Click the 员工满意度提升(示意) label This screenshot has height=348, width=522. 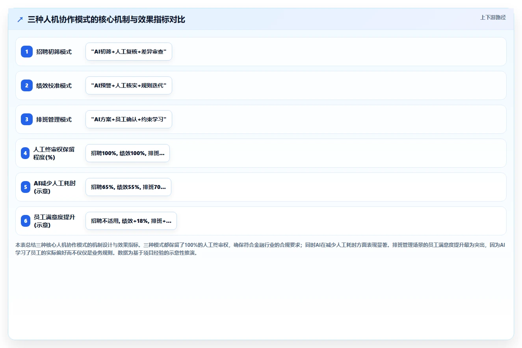pyautogui.click(x=54, y=221)
